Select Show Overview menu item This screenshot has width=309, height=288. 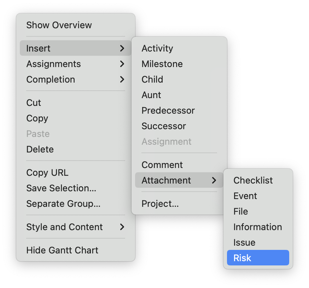(x=59, y=25)
